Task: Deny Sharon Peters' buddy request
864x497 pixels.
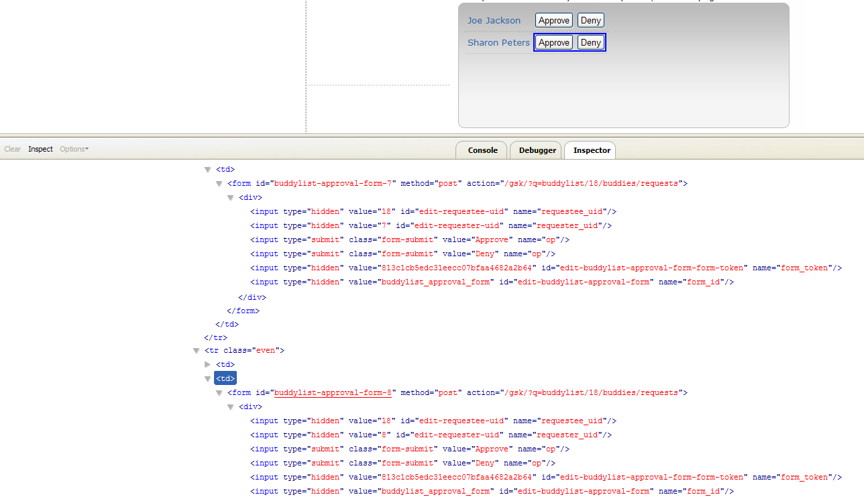Action: pos(591,43)
